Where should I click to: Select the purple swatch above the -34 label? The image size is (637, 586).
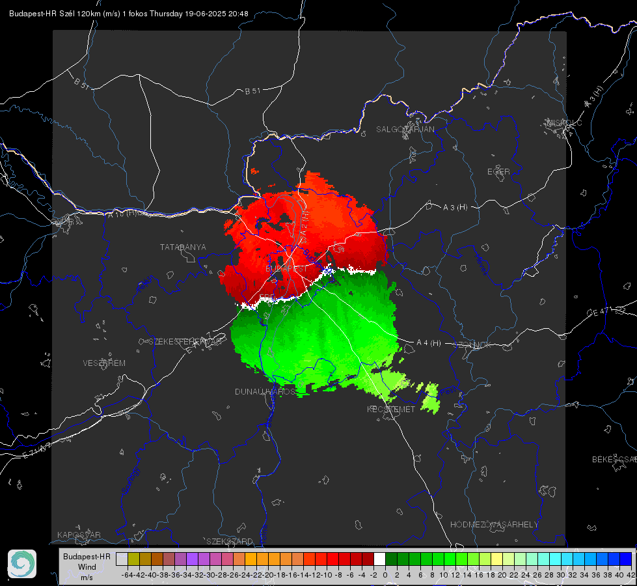193,559
